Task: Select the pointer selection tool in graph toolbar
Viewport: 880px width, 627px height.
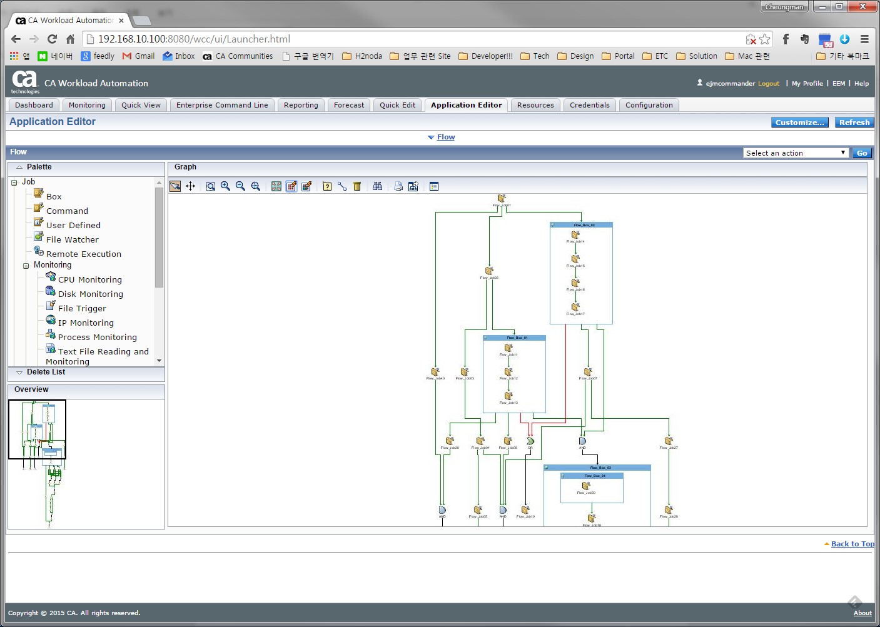Action: pyautogui.click(x=175, y=186)
